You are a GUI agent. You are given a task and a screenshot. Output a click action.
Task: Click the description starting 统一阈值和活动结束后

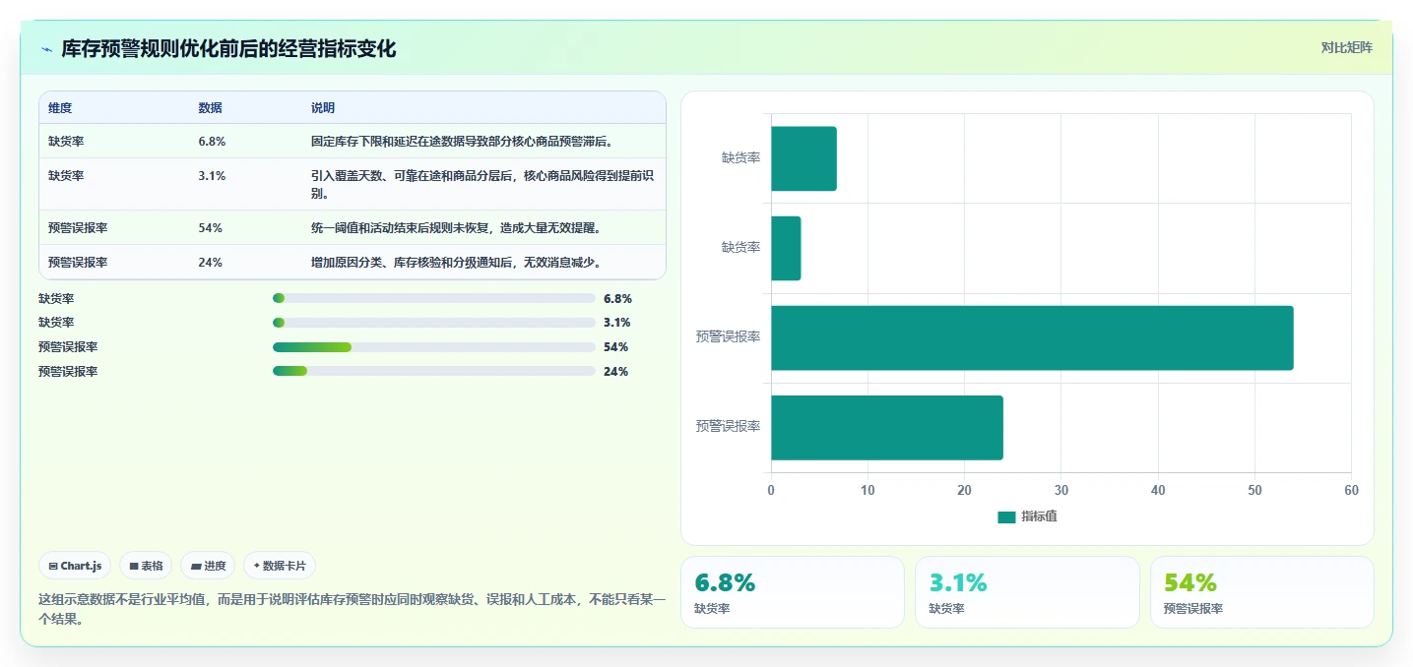click(456, 228)
